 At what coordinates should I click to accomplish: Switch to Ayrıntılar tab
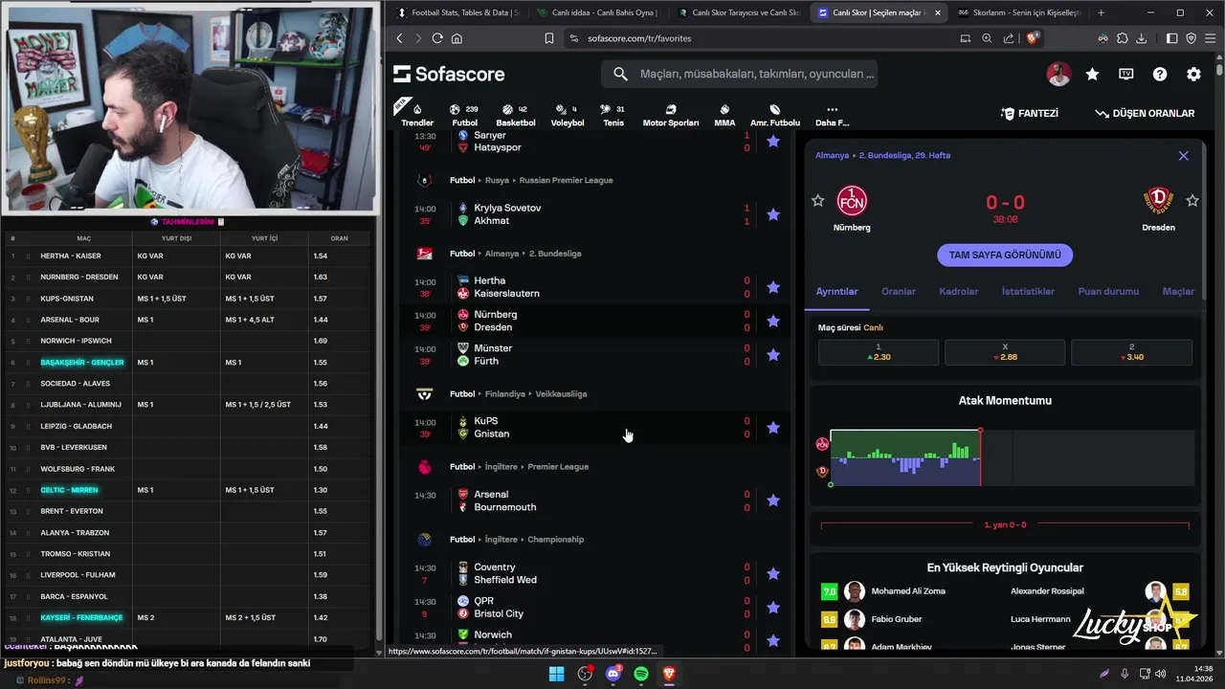[x=836, y=292]
